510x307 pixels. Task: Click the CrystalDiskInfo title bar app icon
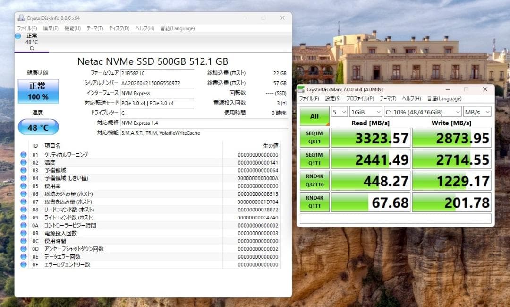point(21,18)
